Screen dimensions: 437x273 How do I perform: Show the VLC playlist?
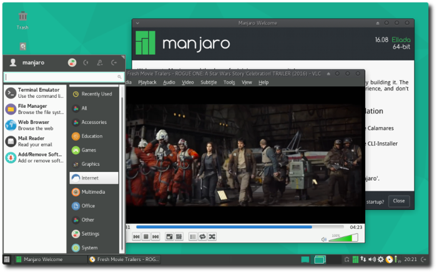(x=193, y=237)
